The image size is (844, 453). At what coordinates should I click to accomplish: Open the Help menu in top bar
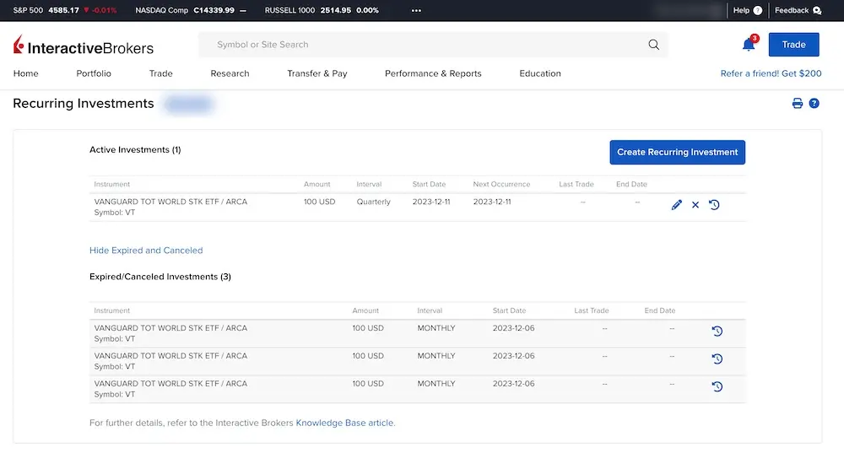click(x=747, y=10)
